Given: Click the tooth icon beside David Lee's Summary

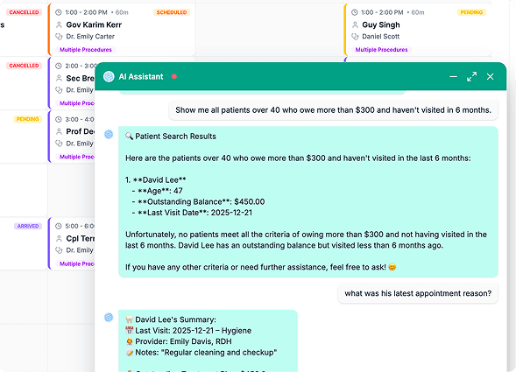Looking at the screenshot, I should [x=130, y=319].
